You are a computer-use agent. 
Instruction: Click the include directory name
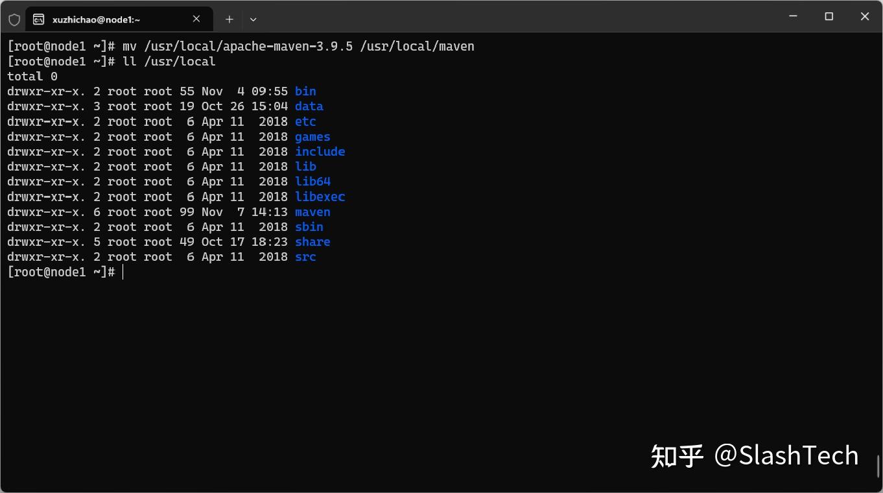click(320, 151)
